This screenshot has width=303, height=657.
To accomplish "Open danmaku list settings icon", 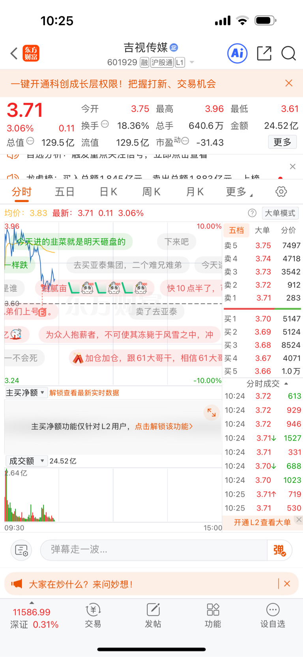I will 21,550.
